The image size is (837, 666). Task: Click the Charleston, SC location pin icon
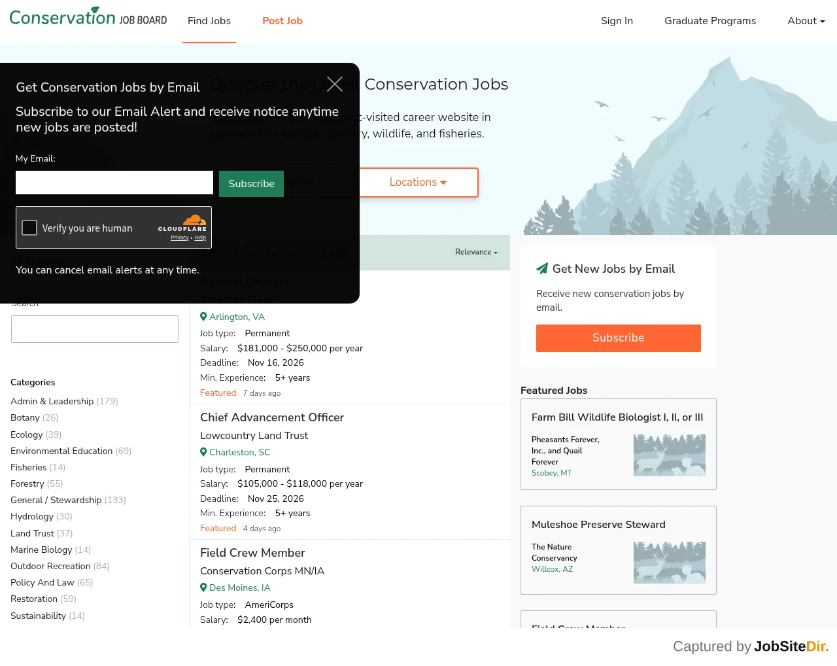(x=203, y=452)
